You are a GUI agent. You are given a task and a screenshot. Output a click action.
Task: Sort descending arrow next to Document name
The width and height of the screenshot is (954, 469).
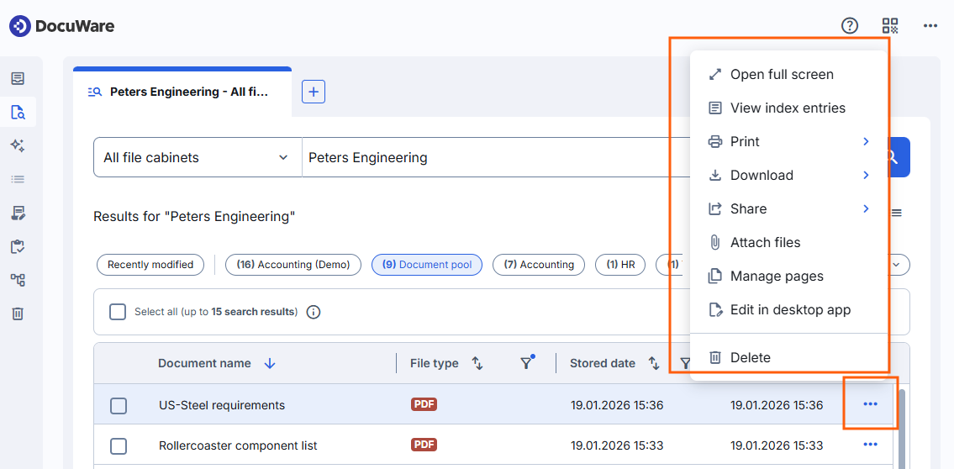[270, 363]
